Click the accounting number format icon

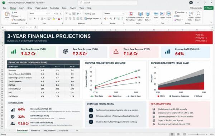click(105, 19)
